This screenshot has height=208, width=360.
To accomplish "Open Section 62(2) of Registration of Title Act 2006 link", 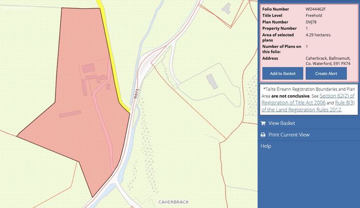I will pos(308,99).
